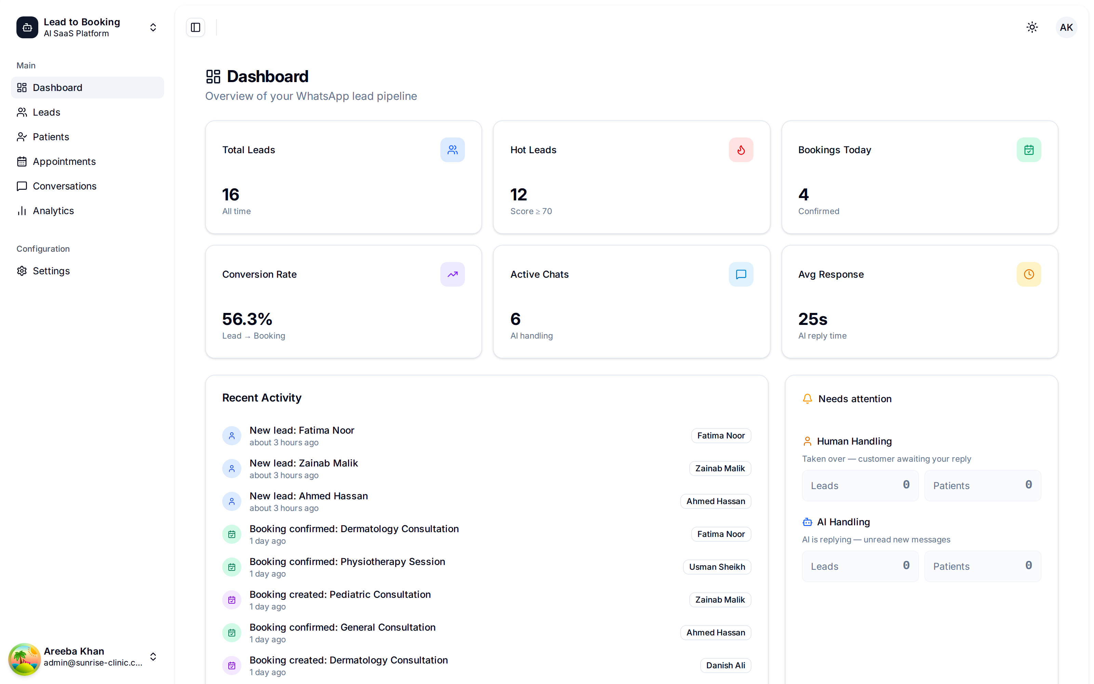Screen dimensions: 1094x684
Task: Open Ahmed Hassan badge on the new lead row
Action: (716, 501)
